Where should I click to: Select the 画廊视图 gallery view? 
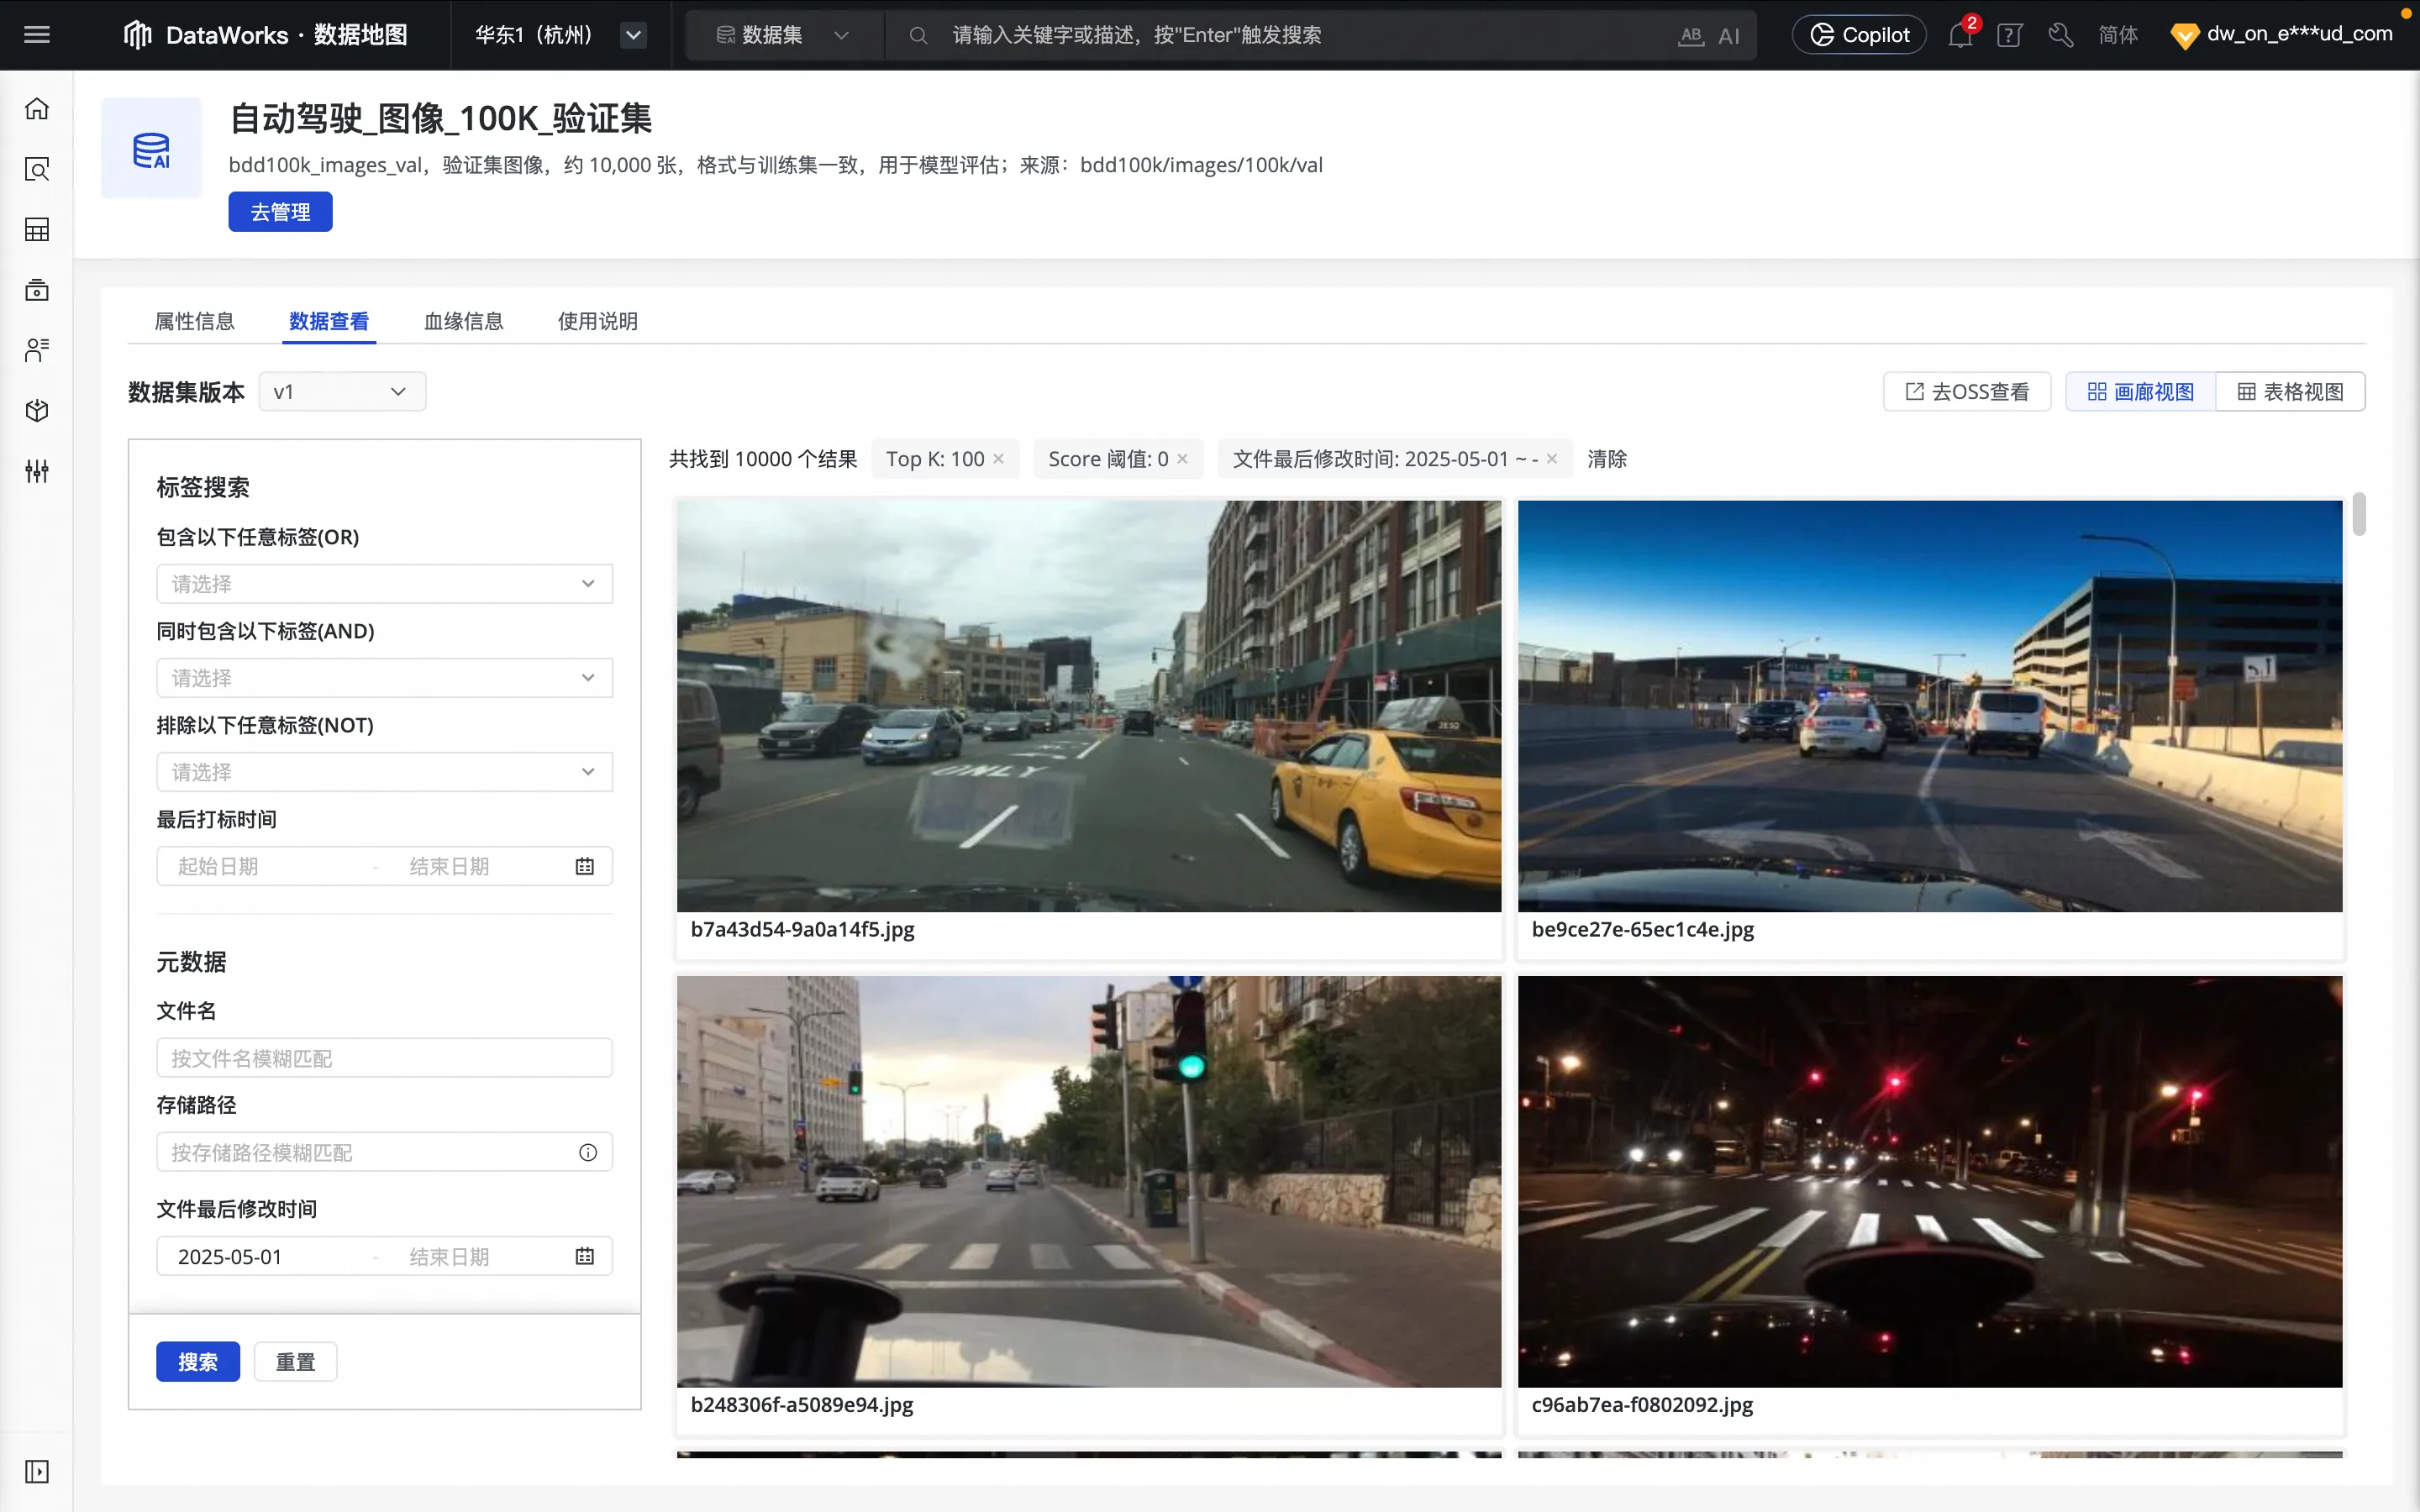click(x=2141, y=392)
